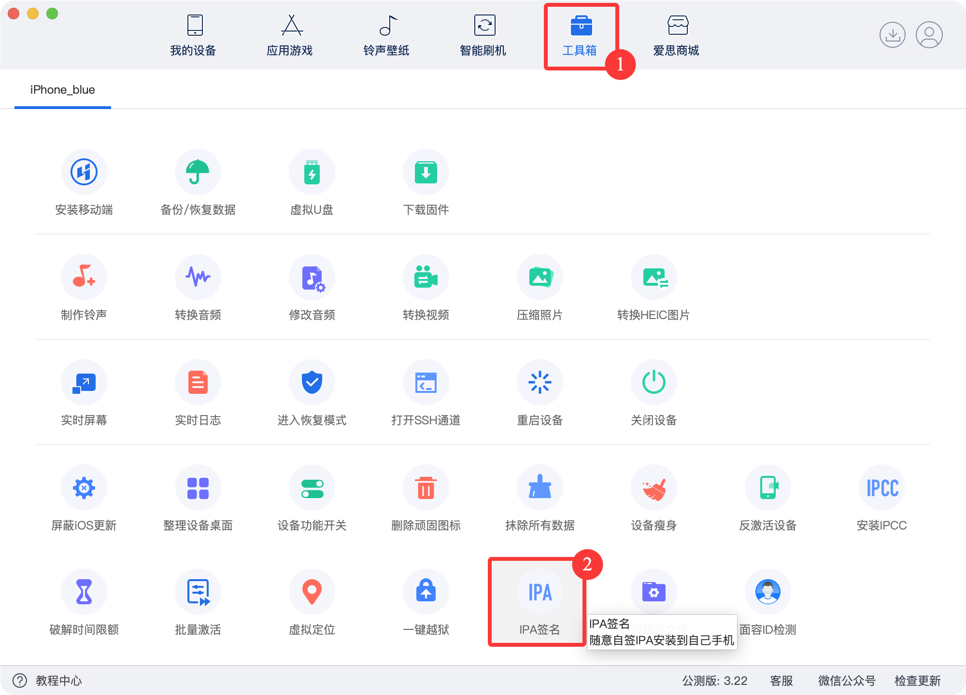The width and height of the screenshot is (966, 695).
Task: Open 教程中心 tutorial center
Action: pos(59,681)
